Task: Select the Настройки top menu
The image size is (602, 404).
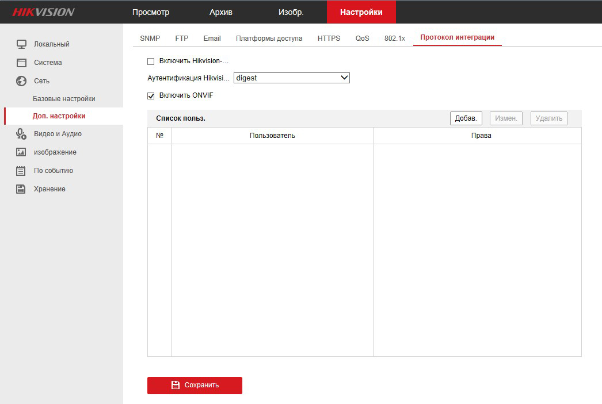Action: click(x=361, y=12)
